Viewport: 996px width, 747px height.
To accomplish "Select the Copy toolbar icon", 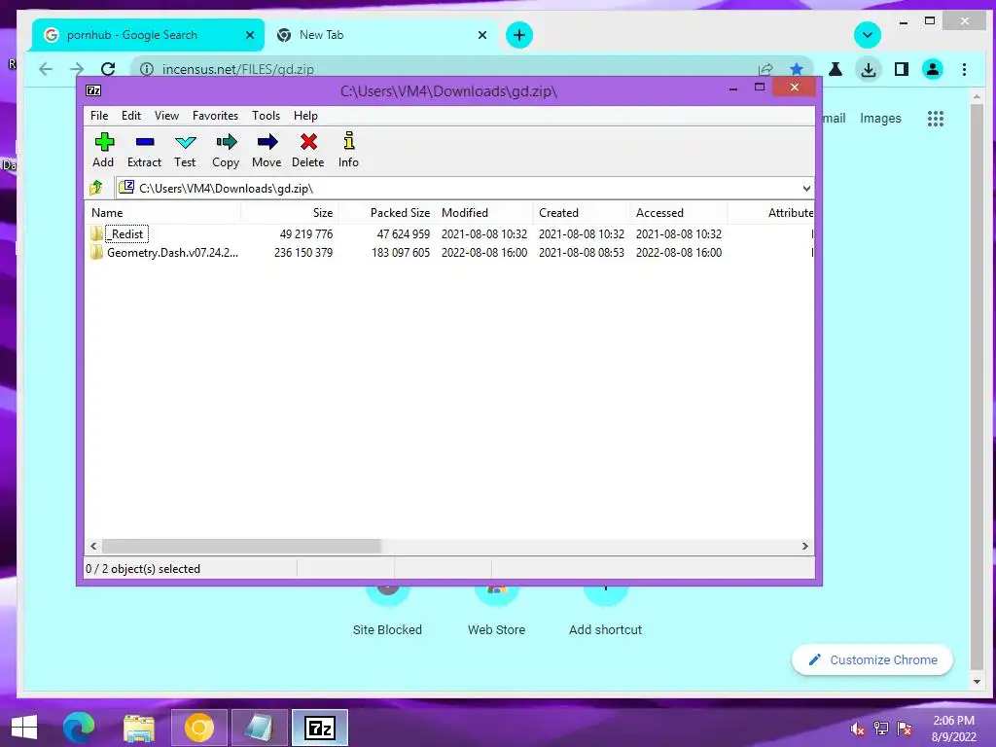I will [226, 142].
